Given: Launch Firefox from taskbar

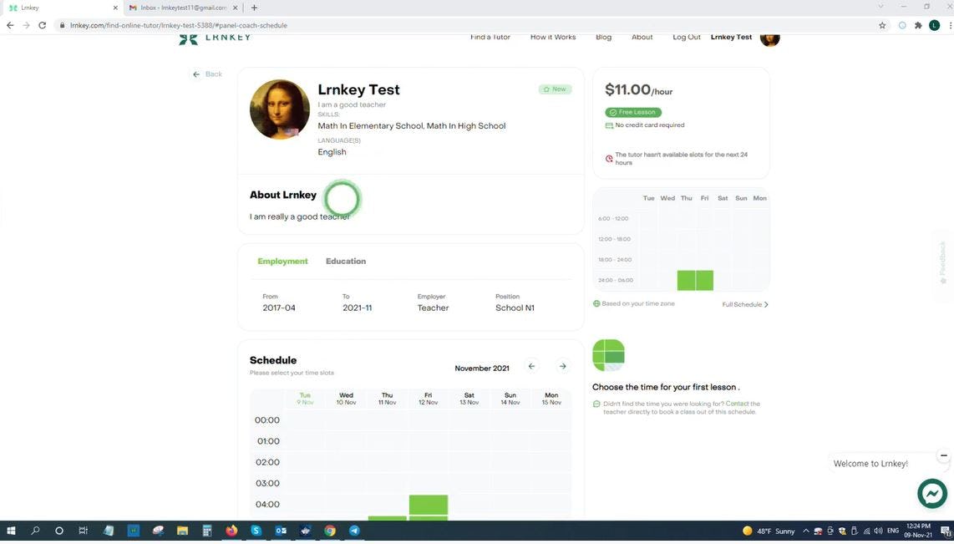Looking at the screenshot, I should point(231,531).
